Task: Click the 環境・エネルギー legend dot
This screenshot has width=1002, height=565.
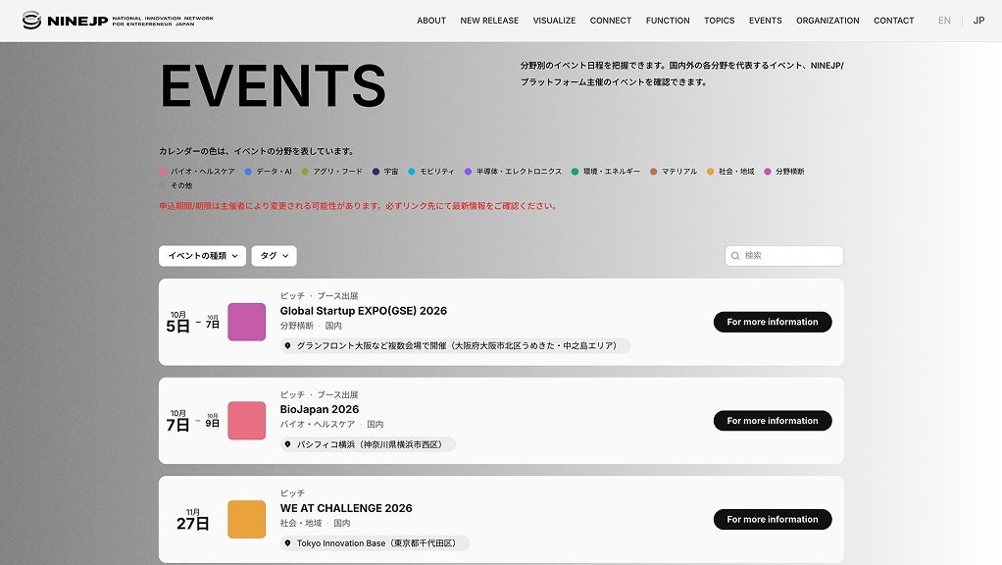Action: [576, 172]
